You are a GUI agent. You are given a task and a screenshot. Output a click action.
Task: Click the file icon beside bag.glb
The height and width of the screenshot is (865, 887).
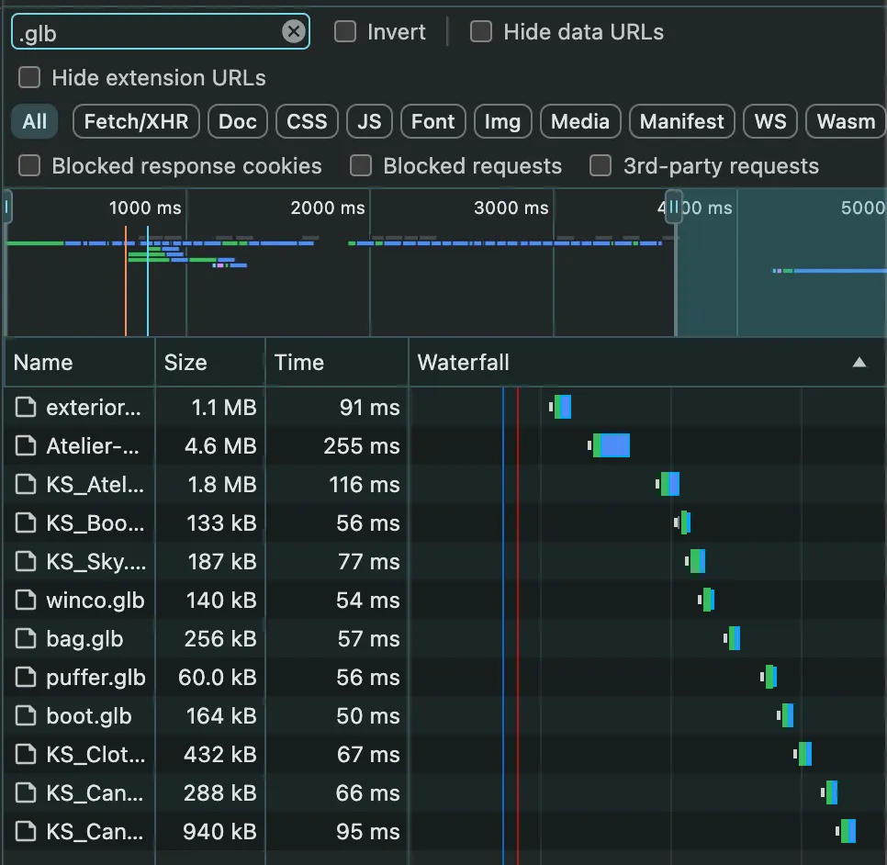[x=26, y=639]
